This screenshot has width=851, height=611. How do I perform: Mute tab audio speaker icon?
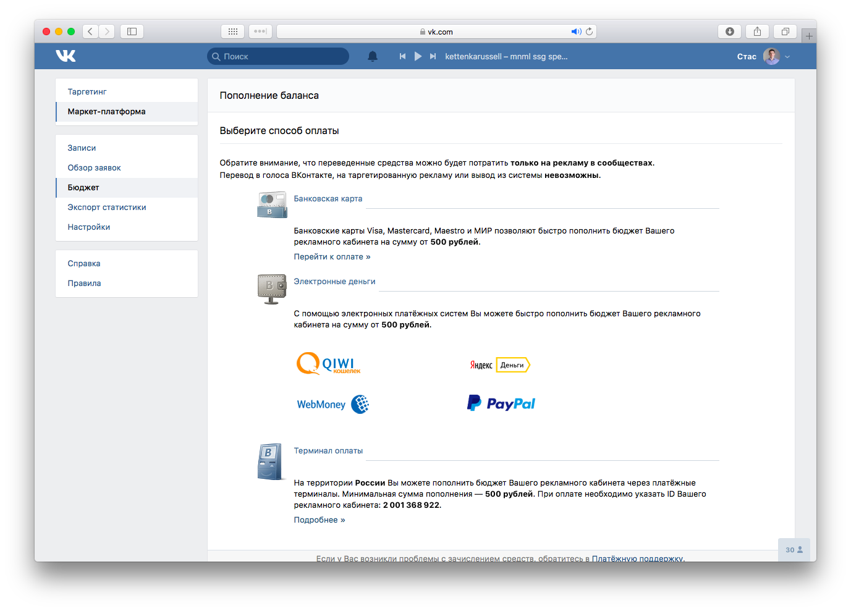click(576, 32)
